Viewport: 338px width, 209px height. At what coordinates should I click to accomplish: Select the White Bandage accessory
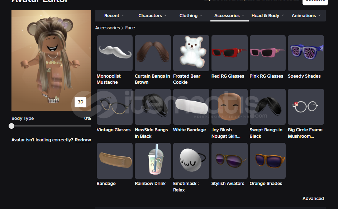(191, 107)
